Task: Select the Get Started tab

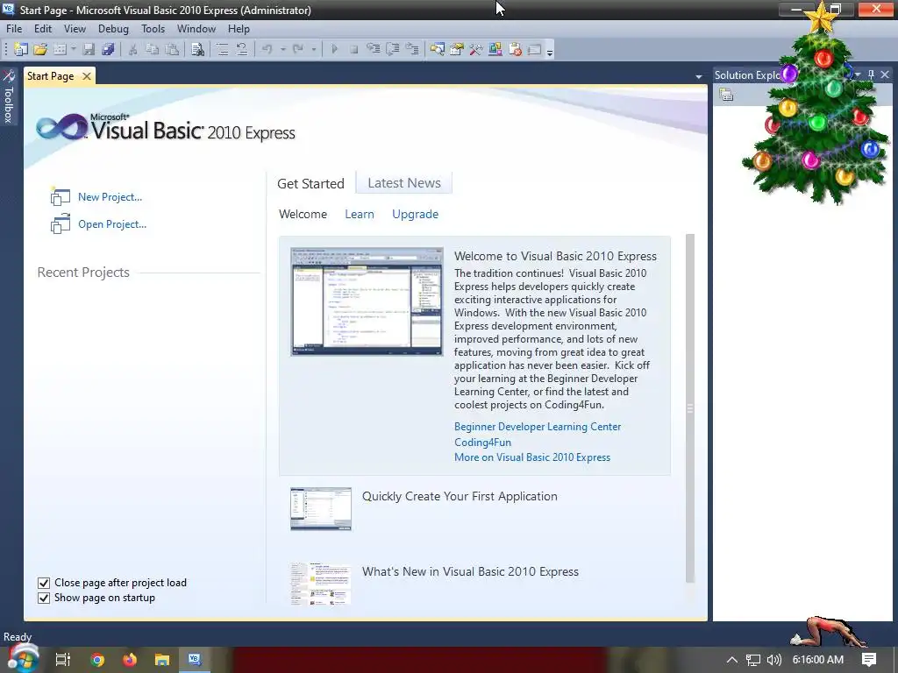Action: pos(311,184)
